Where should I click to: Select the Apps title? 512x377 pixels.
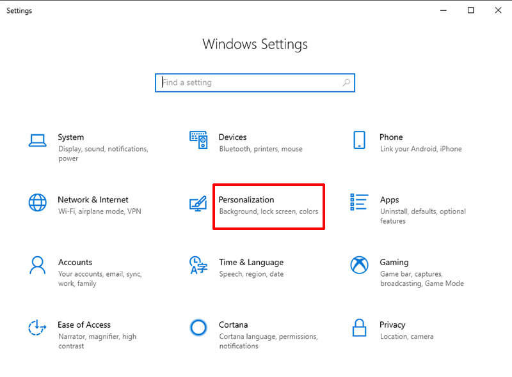click(390, 199)
